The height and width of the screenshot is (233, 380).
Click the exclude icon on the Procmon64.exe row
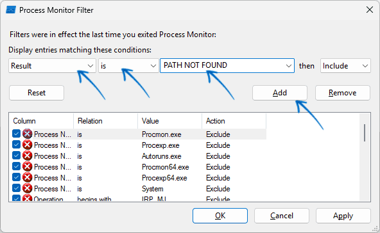[x=28, y=167]
